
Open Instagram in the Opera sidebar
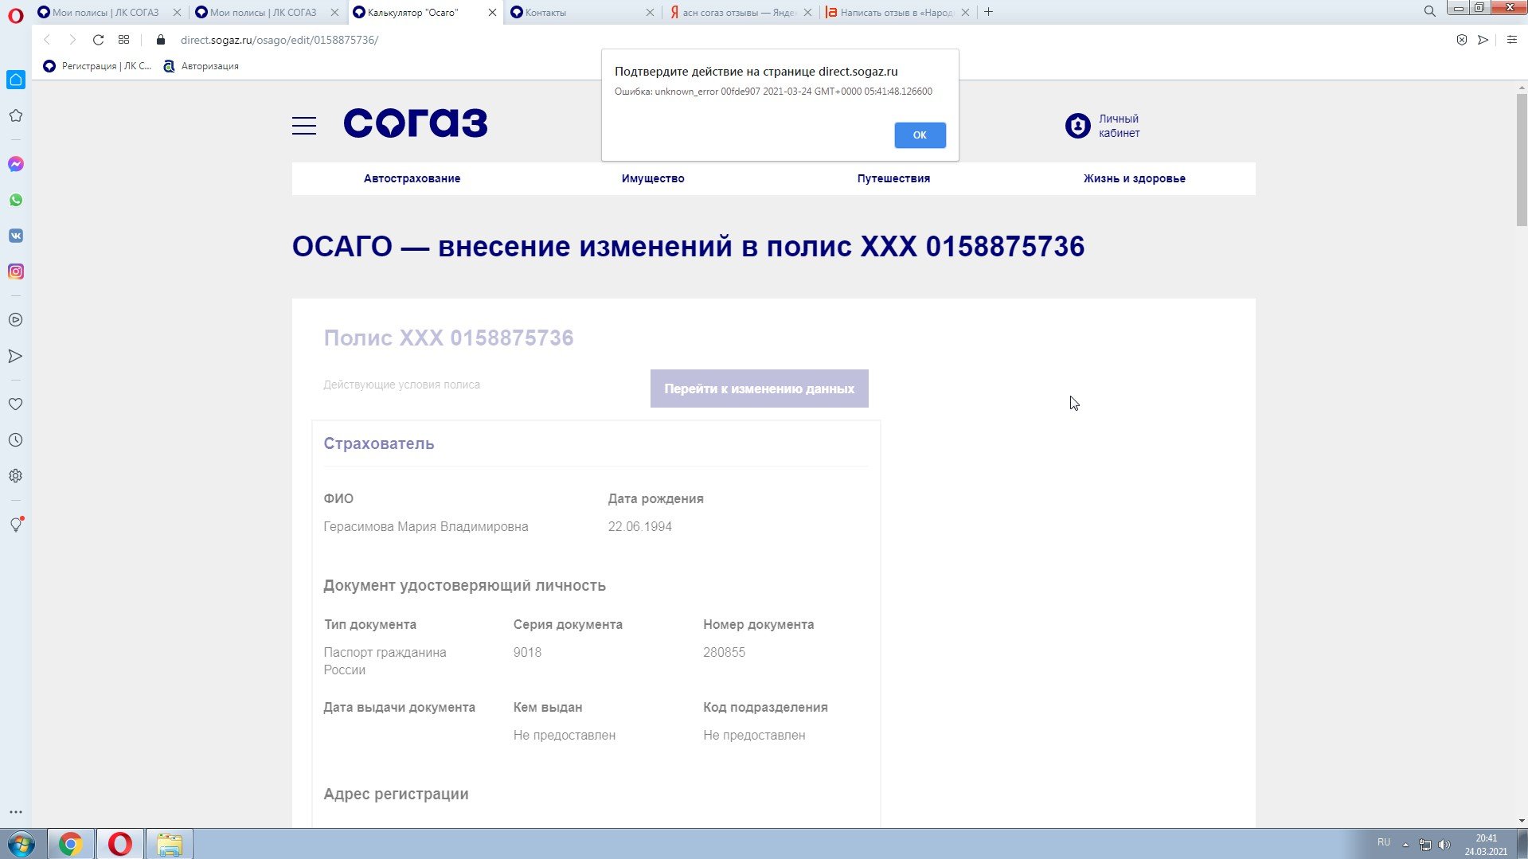(16, 271)
